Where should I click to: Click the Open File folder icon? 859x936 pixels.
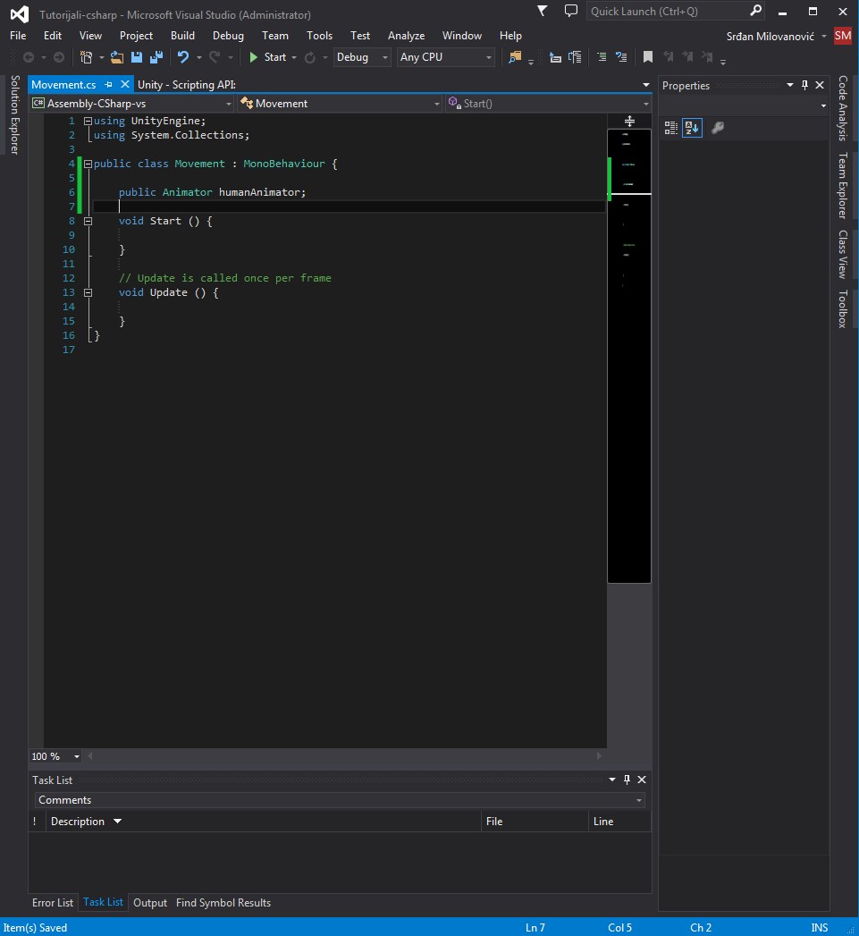coord(117,57)
